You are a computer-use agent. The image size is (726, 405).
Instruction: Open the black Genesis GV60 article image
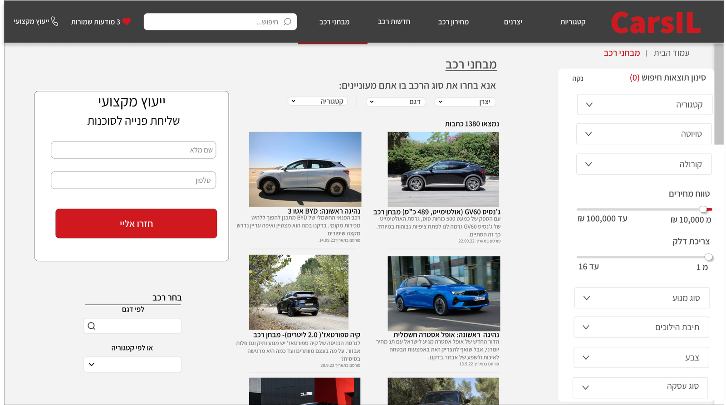coord(443,169)
